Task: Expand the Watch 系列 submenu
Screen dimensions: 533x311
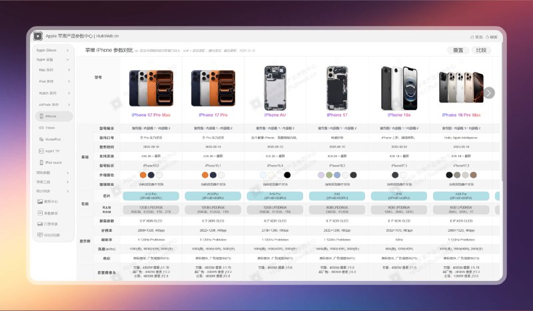Action: point(54,93)
